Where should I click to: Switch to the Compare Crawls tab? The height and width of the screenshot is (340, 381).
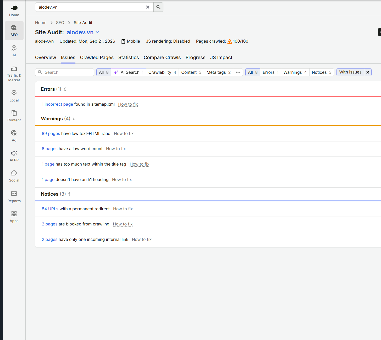[162, 58]
